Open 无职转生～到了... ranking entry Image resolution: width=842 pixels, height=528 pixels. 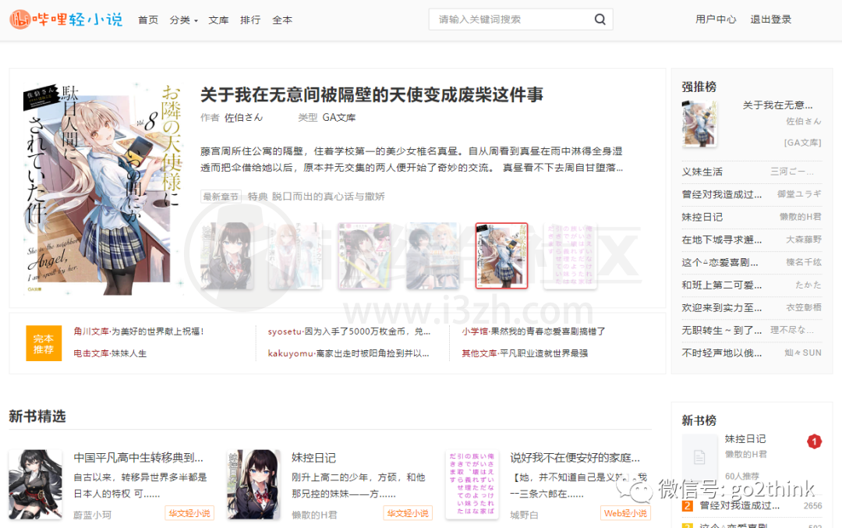click(722, 331)
